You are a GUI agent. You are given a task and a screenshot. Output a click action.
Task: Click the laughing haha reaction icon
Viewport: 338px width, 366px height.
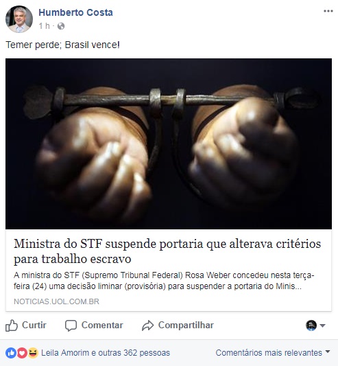[33, 353]
